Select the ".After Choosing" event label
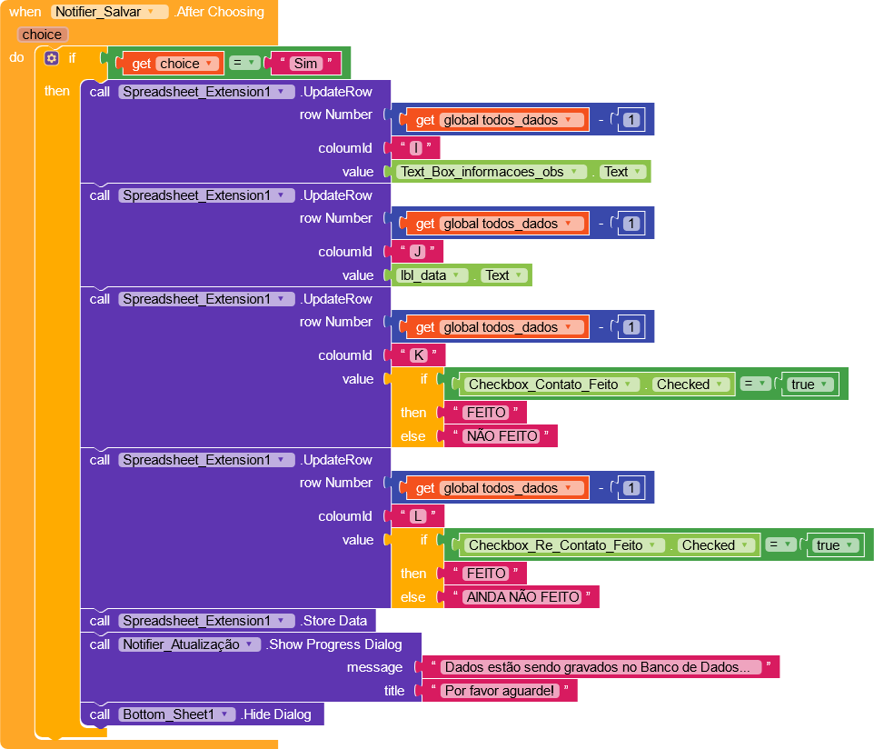 [x=218, y=12]
